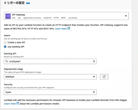
Task: Follow Learn more about Lambda permissions model
Action: click(10, 104)
